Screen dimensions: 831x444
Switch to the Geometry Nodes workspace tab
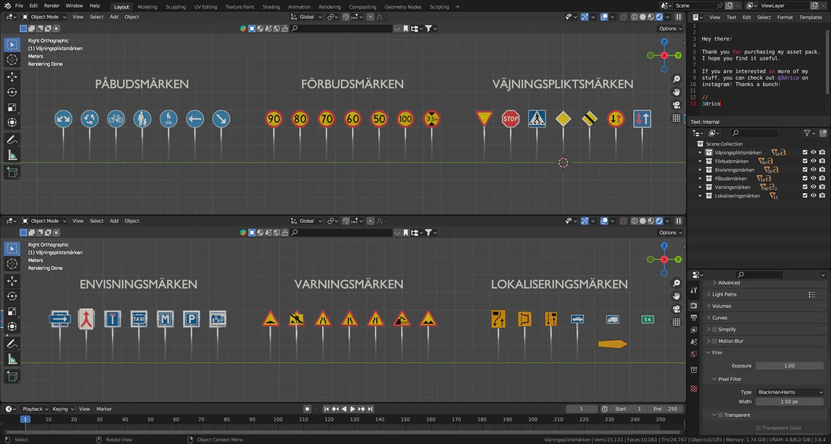403,7
